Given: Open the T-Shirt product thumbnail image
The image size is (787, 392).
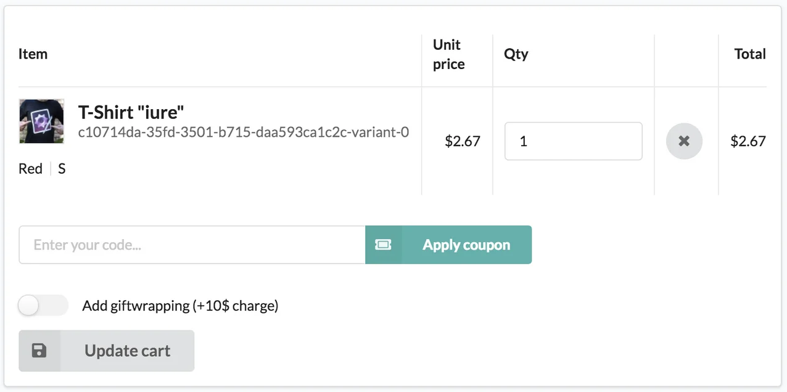Looking at the screenshot, I should [41, 121].
